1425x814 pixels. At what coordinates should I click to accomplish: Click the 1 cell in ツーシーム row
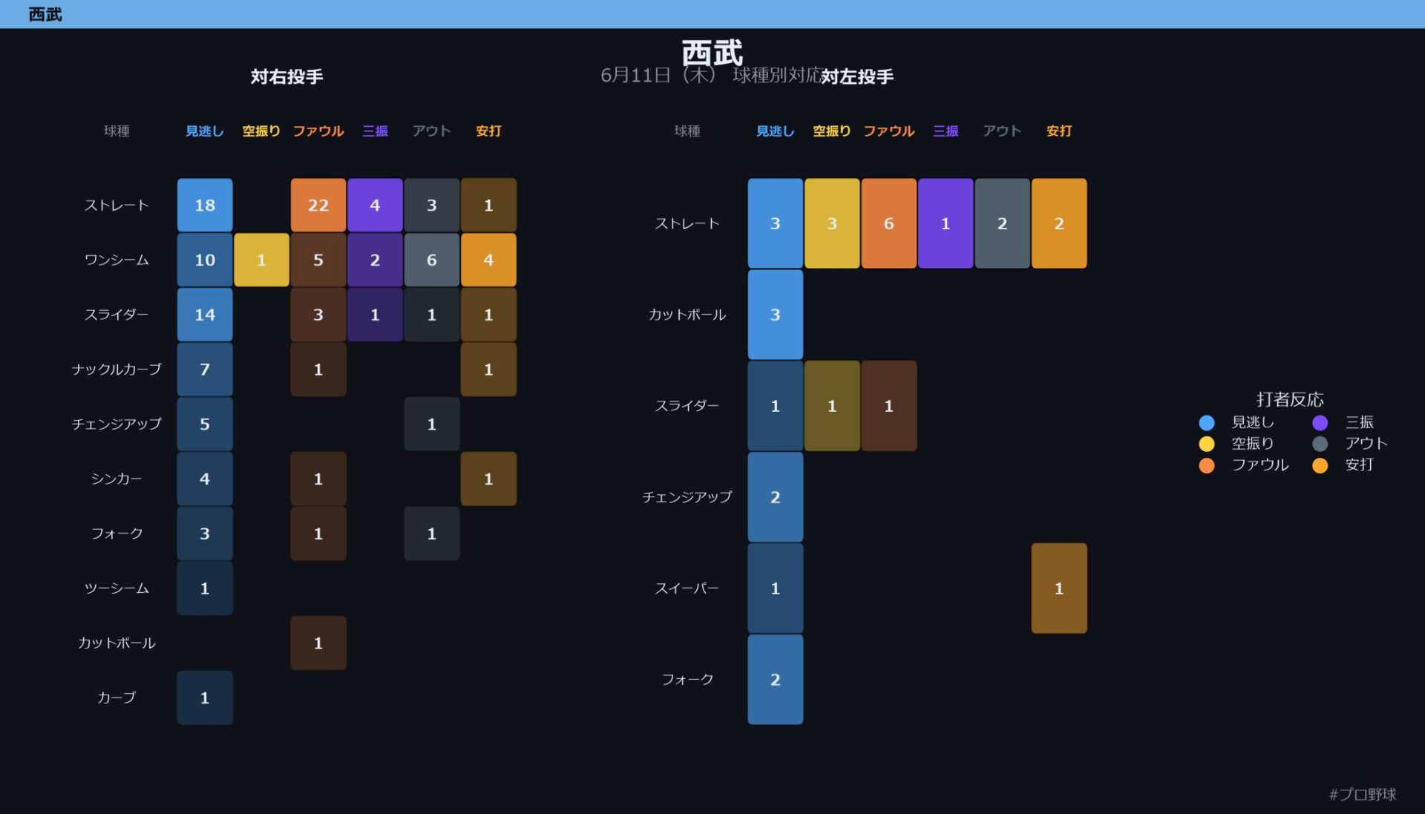[205, 588]
